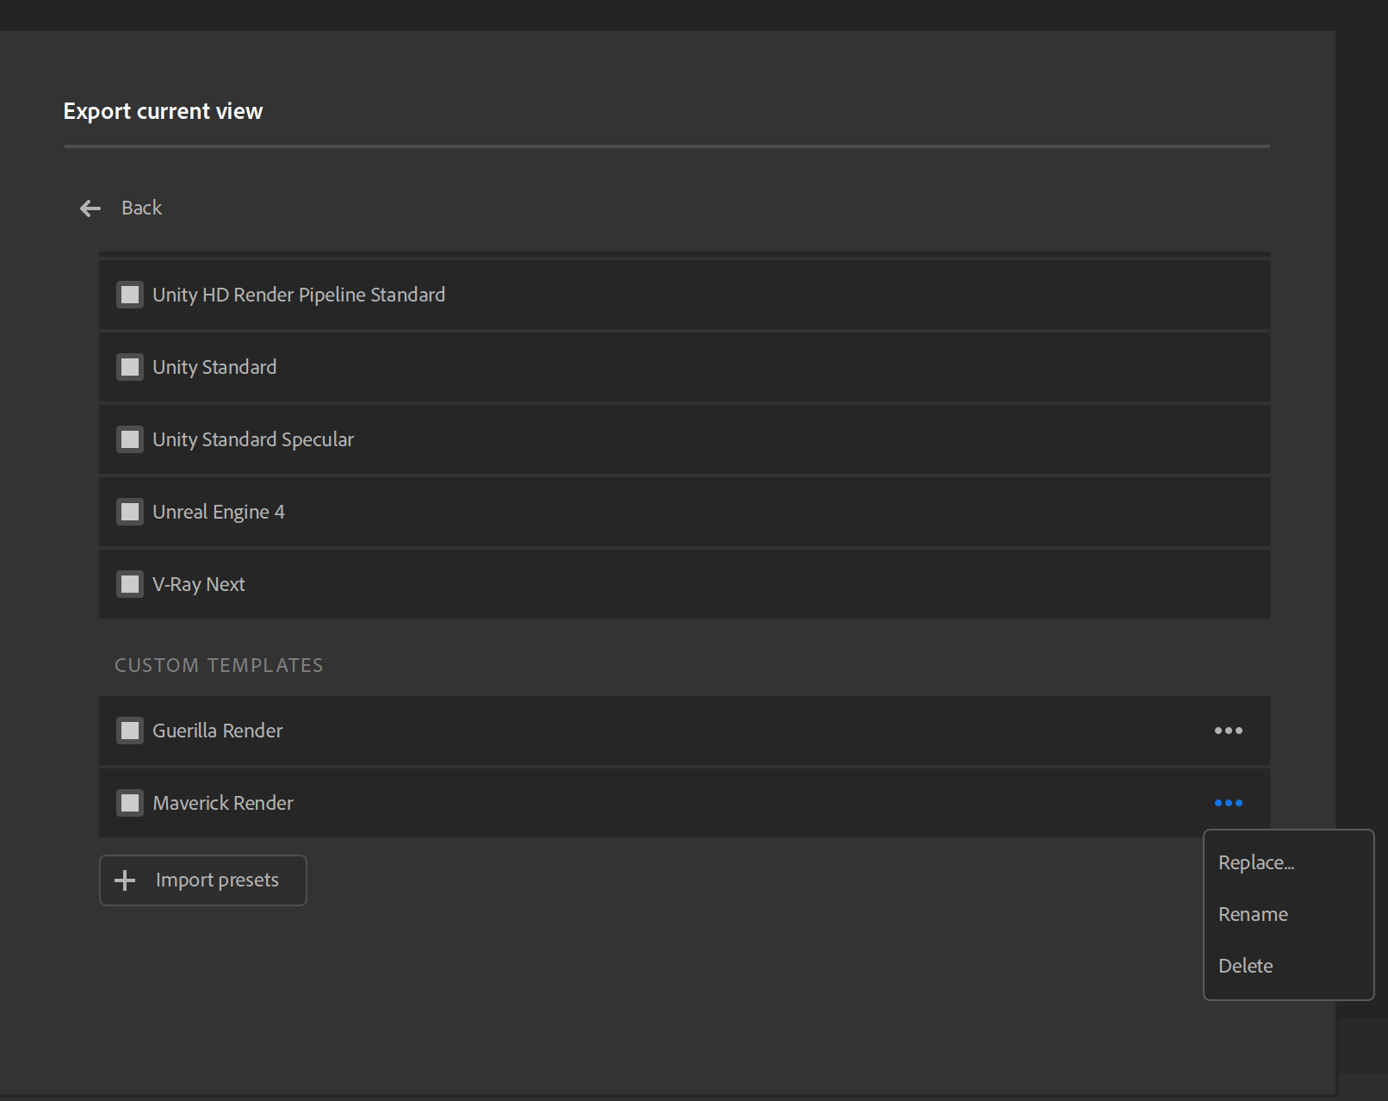This screenshot has height=1101, width=1388.
Task: Go back using the Back link
Action: pyautogui.click(x=142, y=208)
